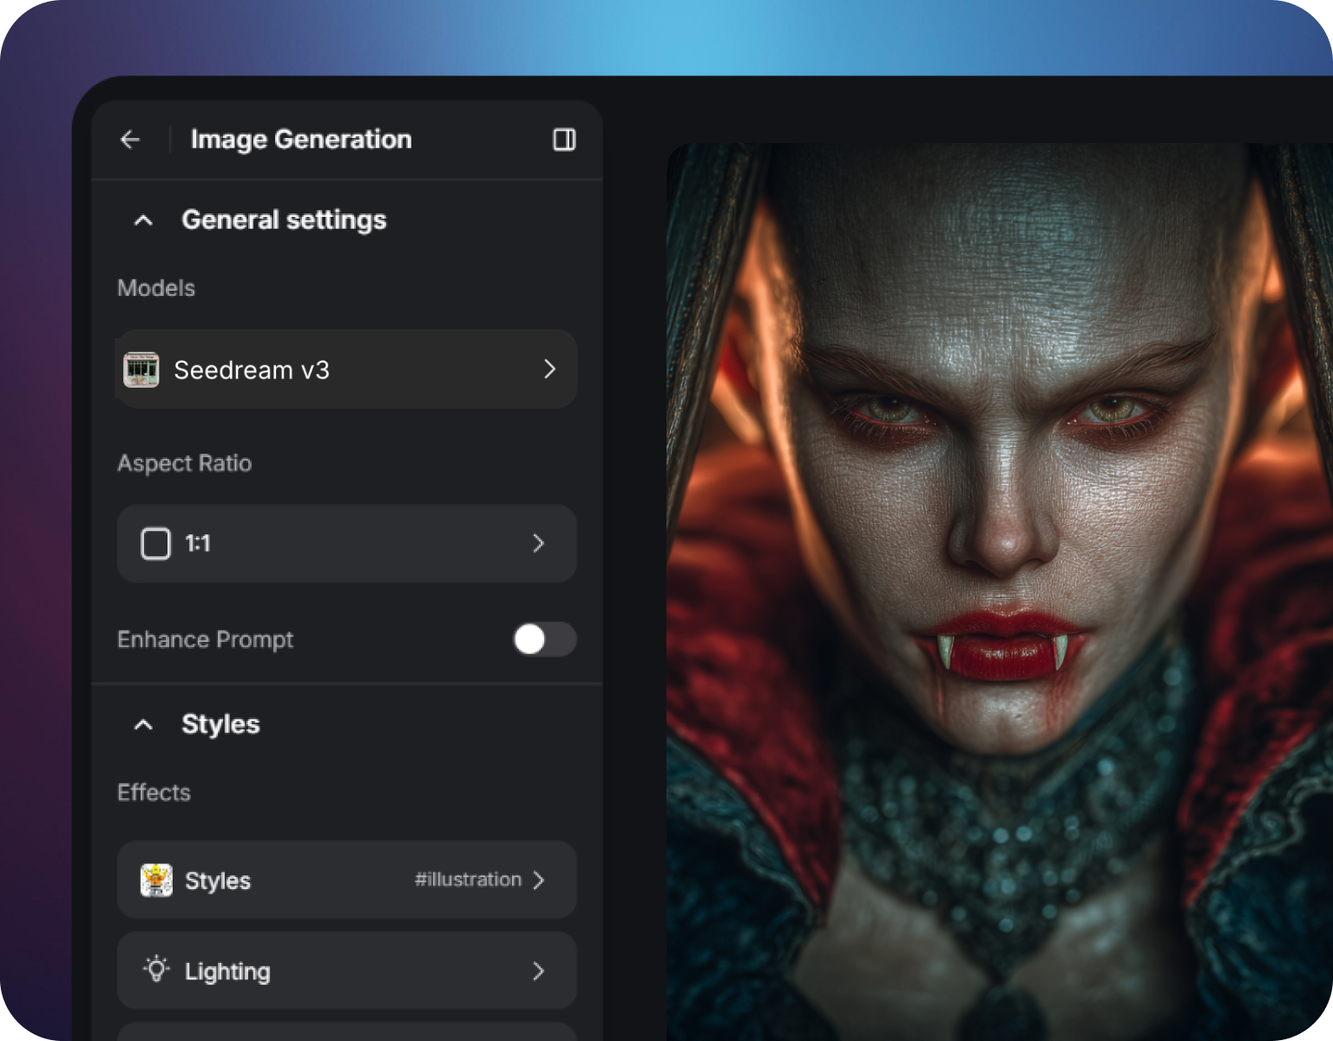Click the Lighting bulb icon
This screenshot has width=1333, height=1041.
click(156, 969)
